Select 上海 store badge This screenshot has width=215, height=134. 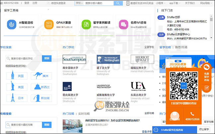click(161, 17)
